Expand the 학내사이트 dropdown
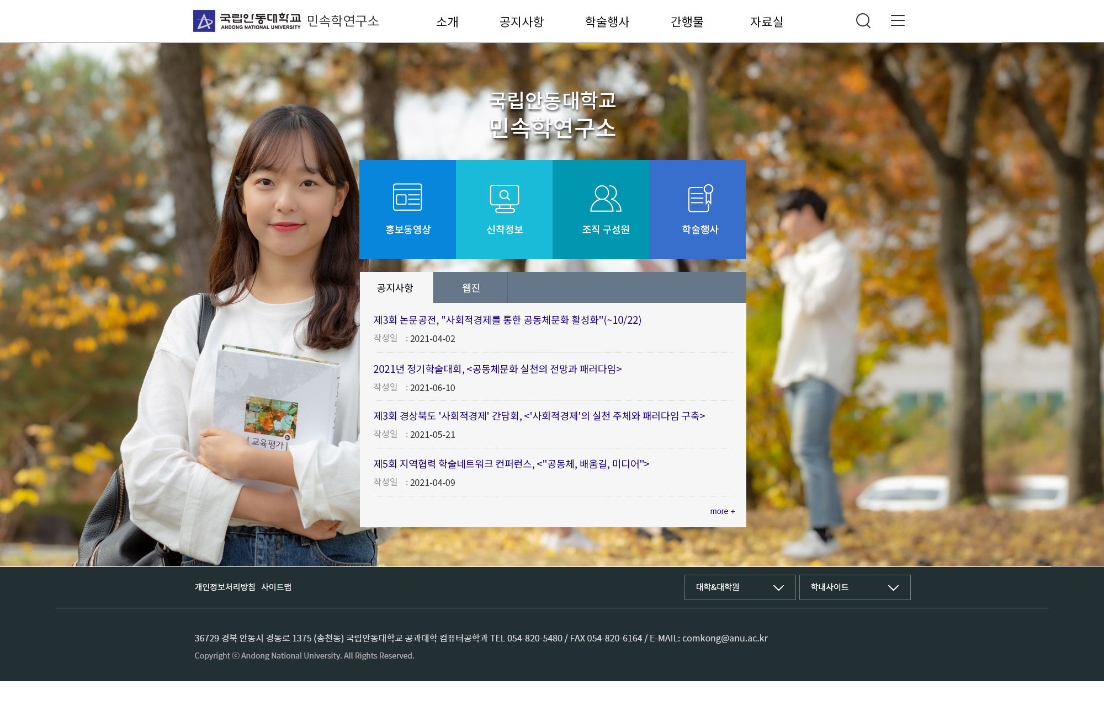The image size is (1104, 717). [854, 587]
